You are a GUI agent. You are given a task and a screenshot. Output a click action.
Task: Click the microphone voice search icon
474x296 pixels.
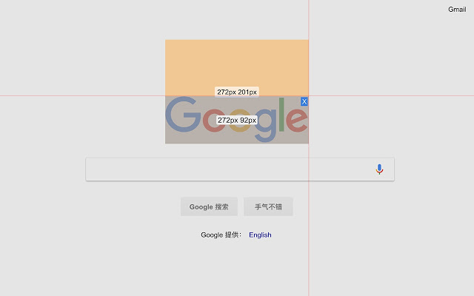(379, 169)
